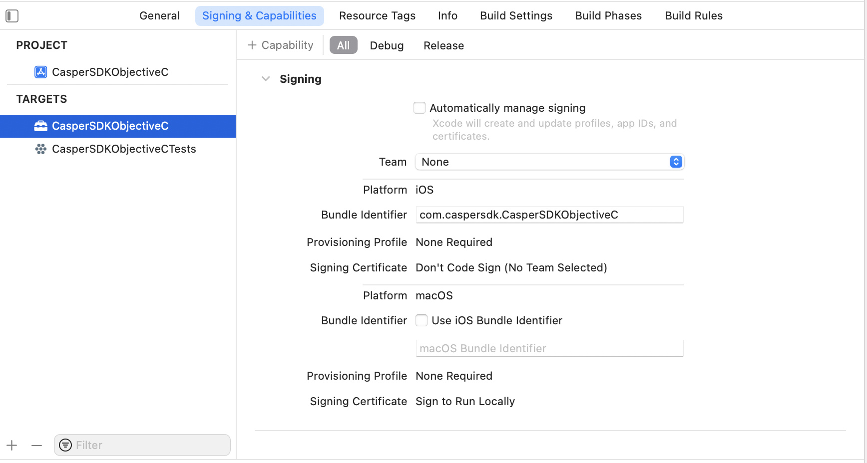Select the Release configuration segment
Image resolution: width=867 pixels, height=463 pixels.
tap(443, 45)
